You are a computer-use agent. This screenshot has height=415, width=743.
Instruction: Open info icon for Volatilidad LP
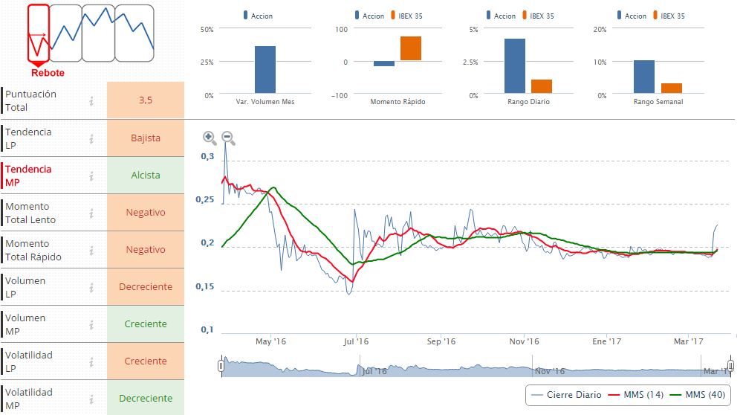click(x=91, y=362)
